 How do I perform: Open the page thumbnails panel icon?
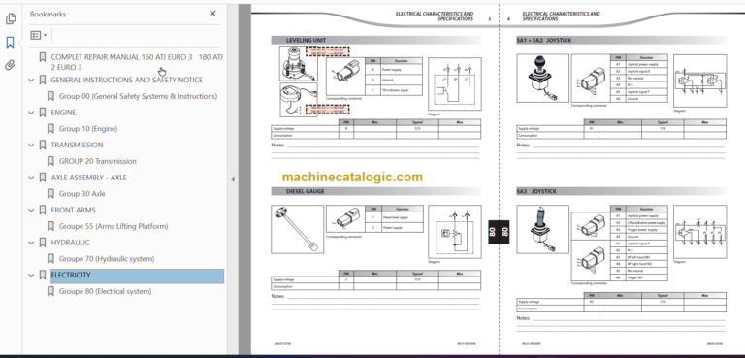click(10, 19)
